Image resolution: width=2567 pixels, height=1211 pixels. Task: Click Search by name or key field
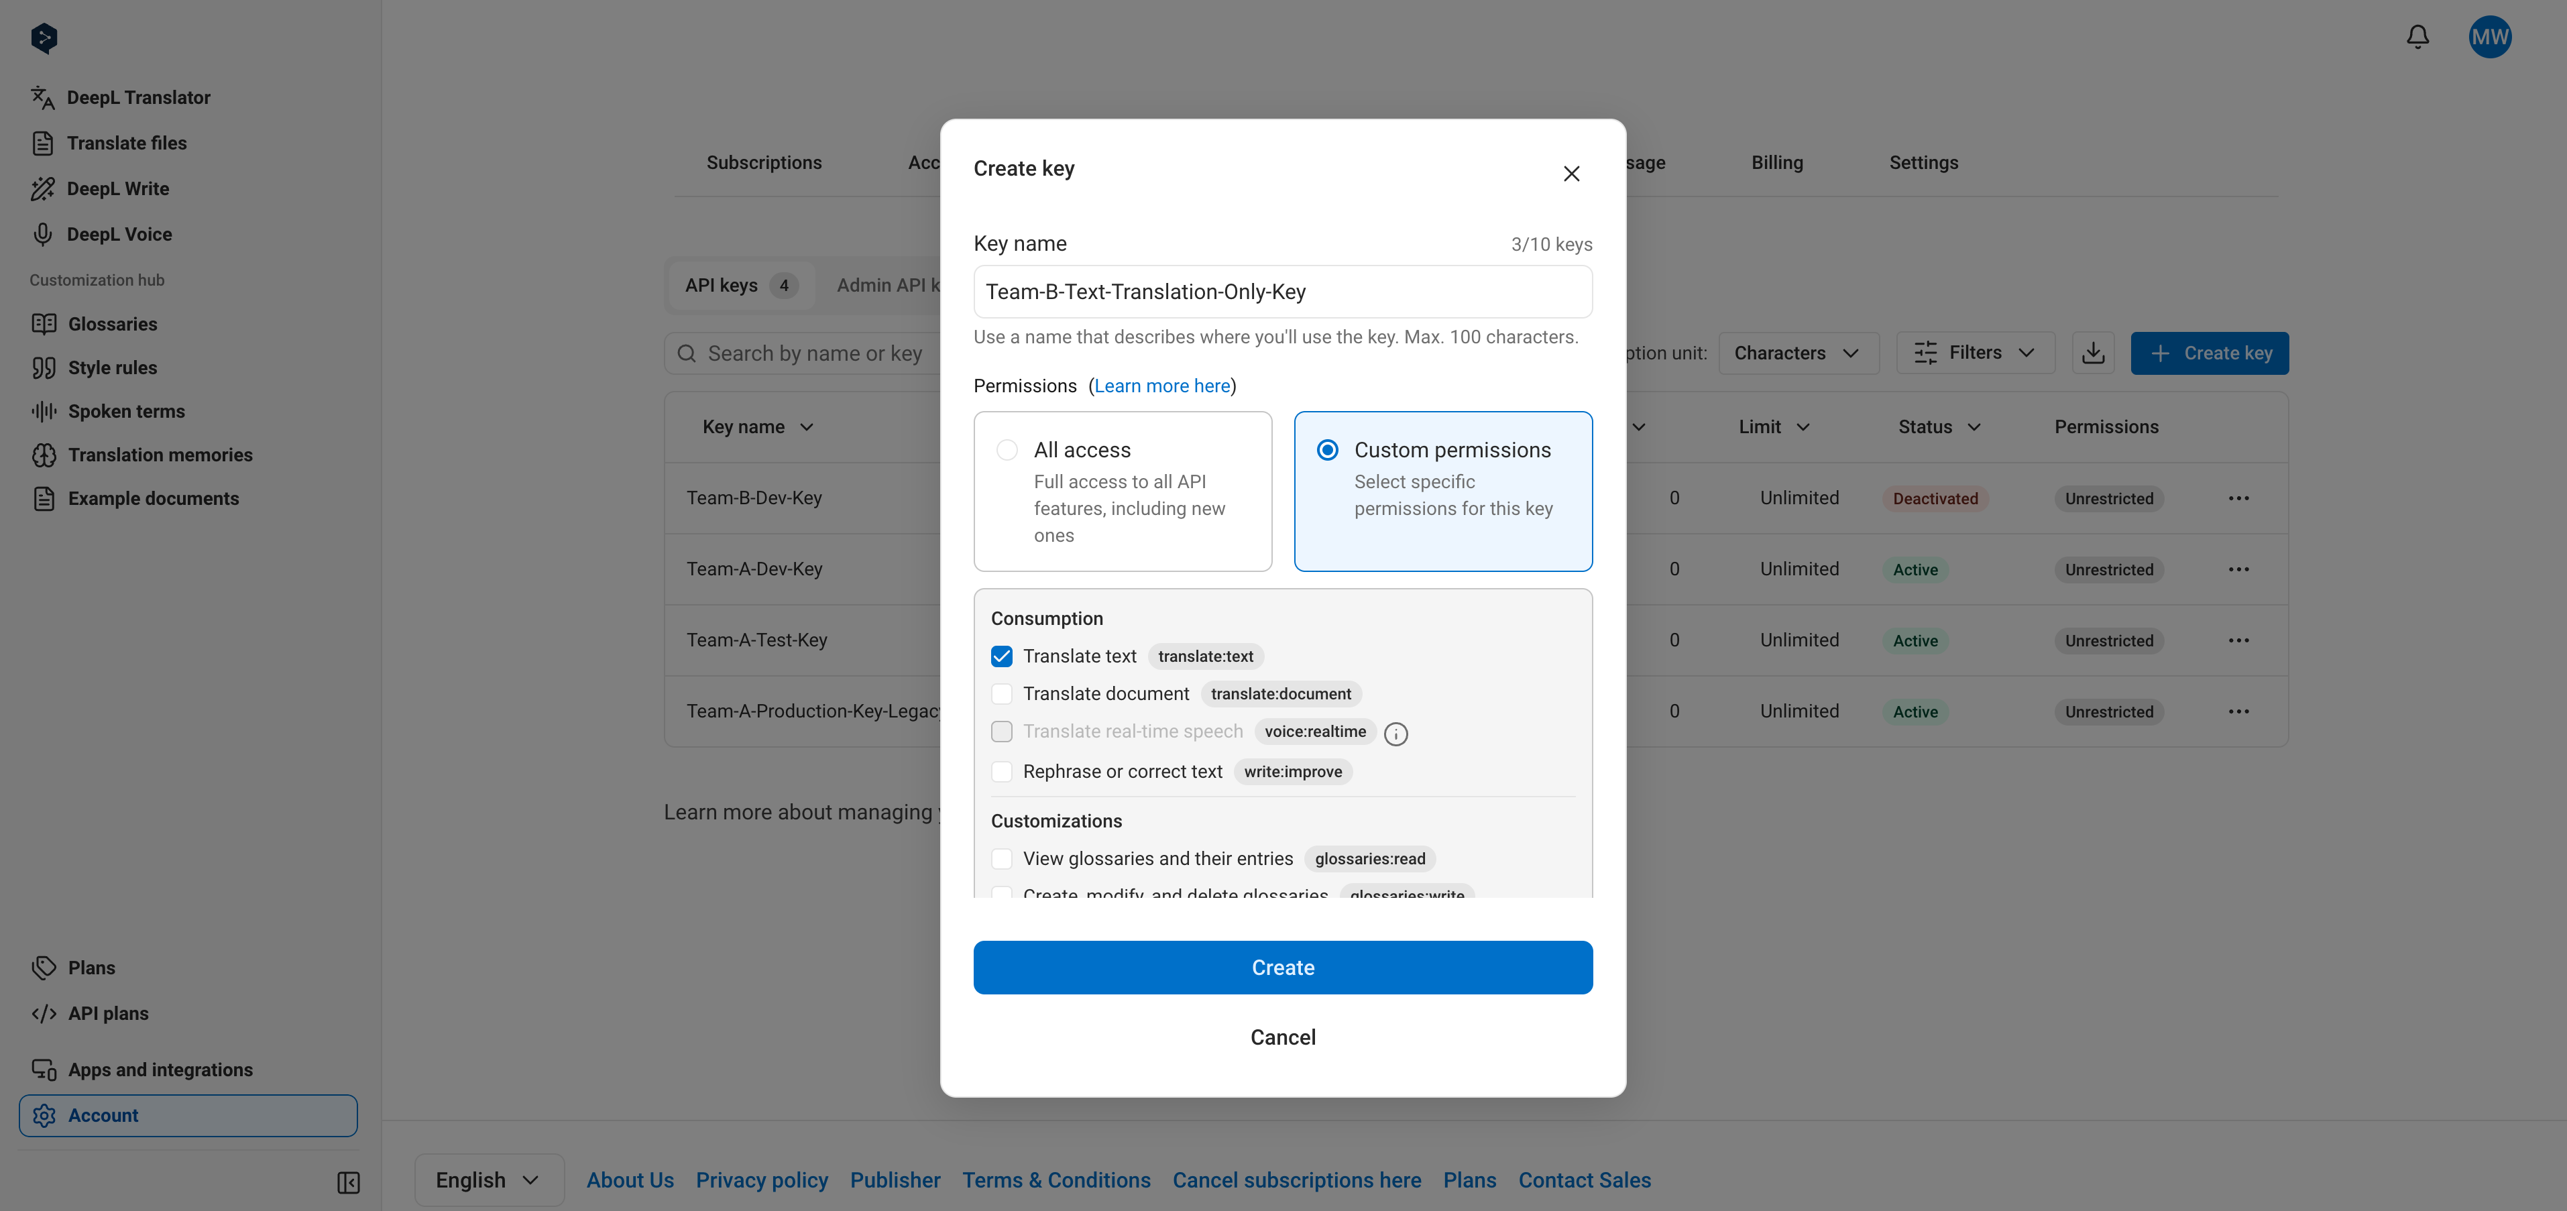click(x=802, y=353)
